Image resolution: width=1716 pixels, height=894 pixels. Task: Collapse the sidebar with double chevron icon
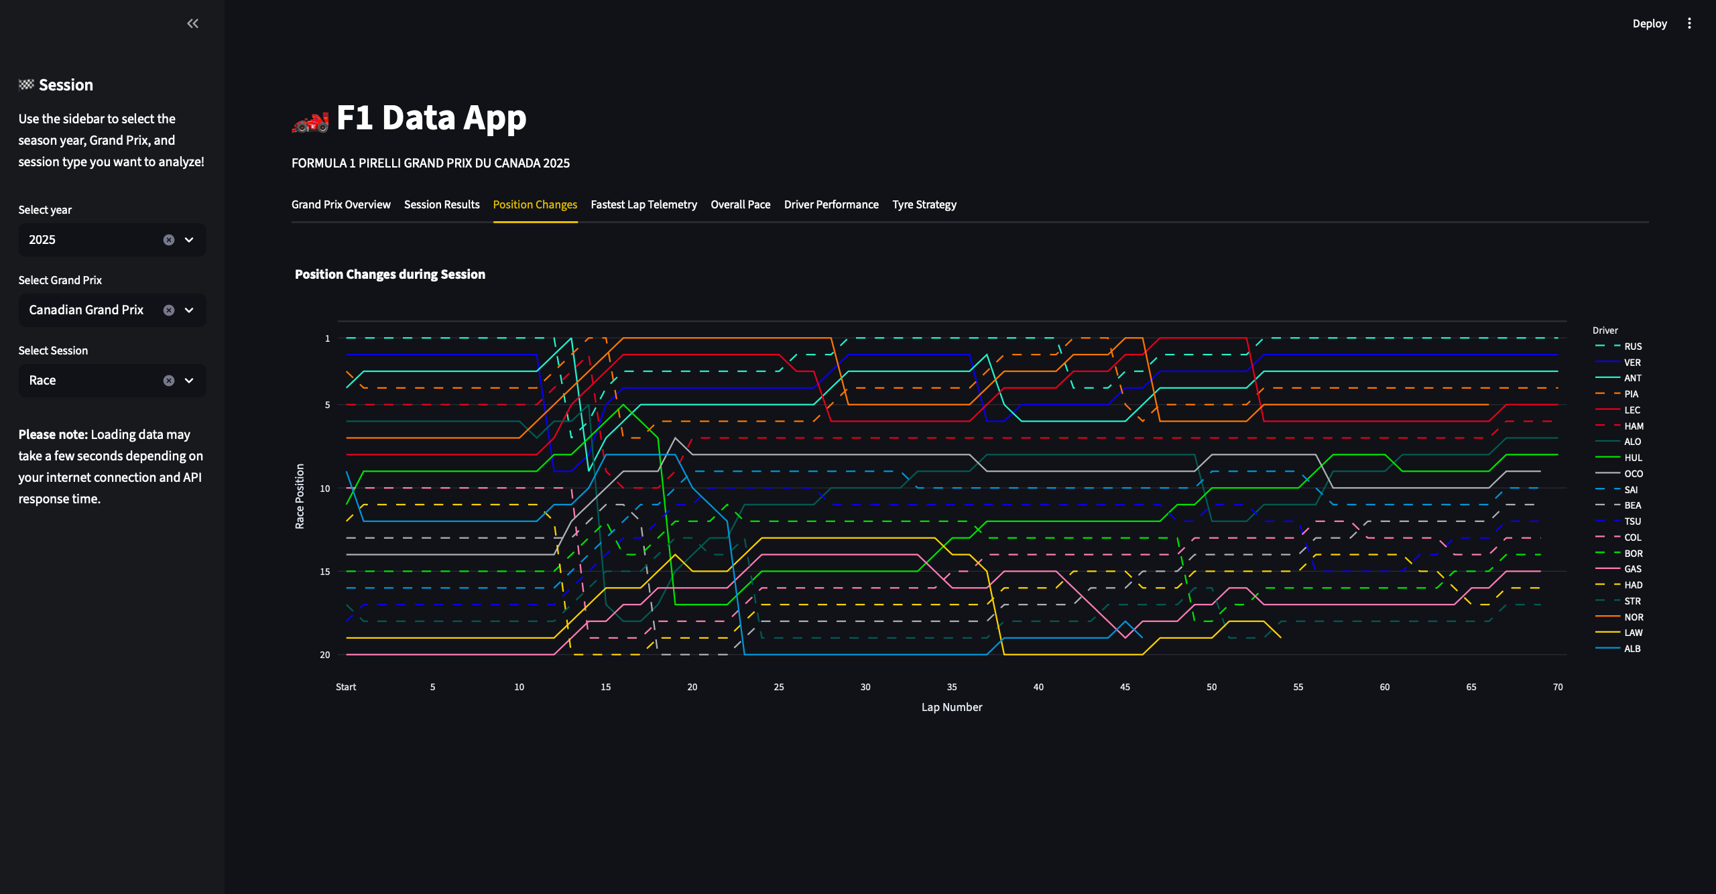[x=192, y=23]
